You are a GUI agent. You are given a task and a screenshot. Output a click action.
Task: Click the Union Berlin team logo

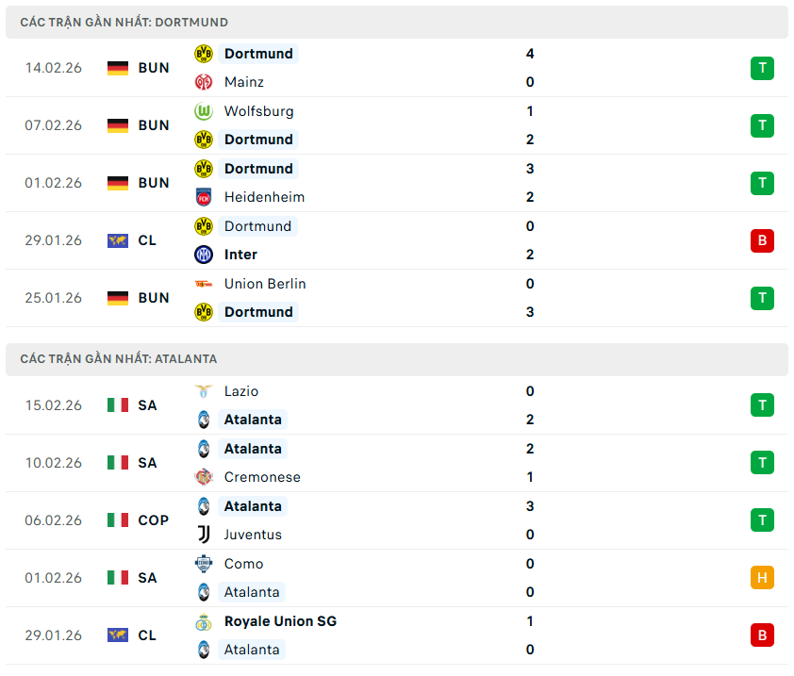[204, 284]
